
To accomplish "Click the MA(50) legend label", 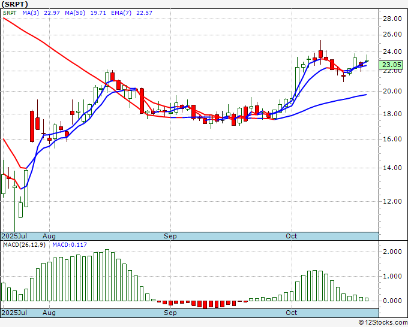I will 75,13.
